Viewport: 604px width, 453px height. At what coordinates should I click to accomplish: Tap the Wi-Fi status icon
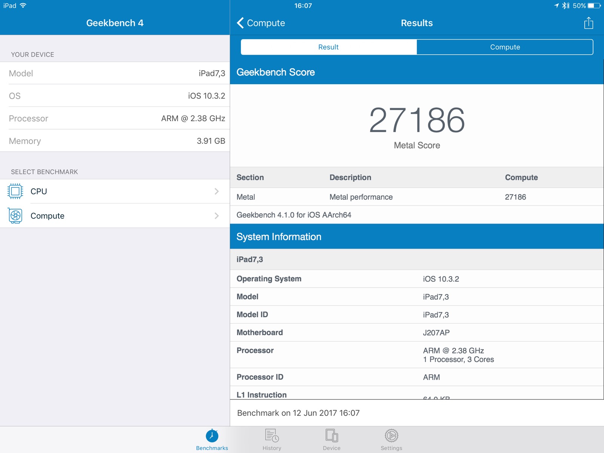pos(23,6)
